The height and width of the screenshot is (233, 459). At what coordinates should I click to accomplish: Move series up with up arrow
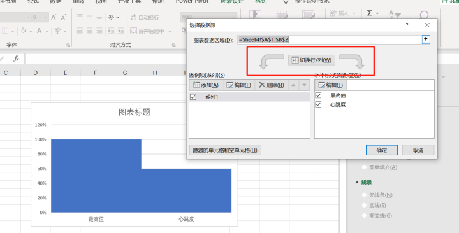(293, 85)
